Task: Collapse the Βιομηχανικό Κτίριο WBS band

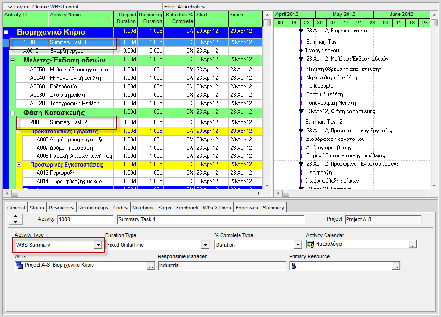Action: tap(6, 32)
